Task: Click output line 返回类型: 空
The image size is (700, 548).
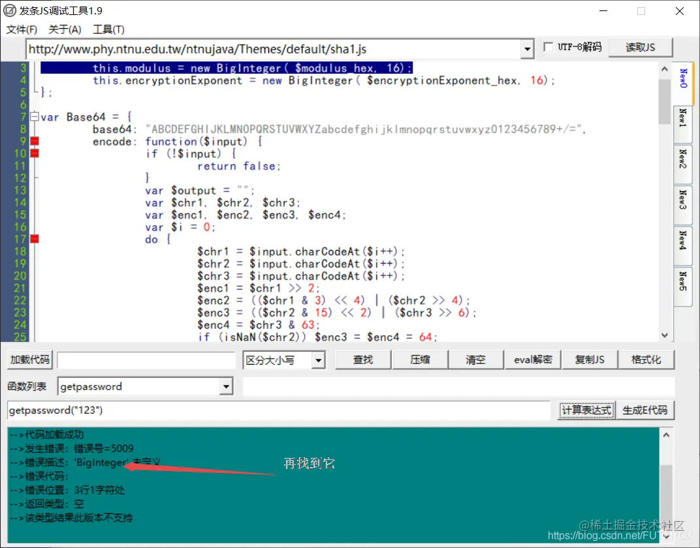Action: 47,504
